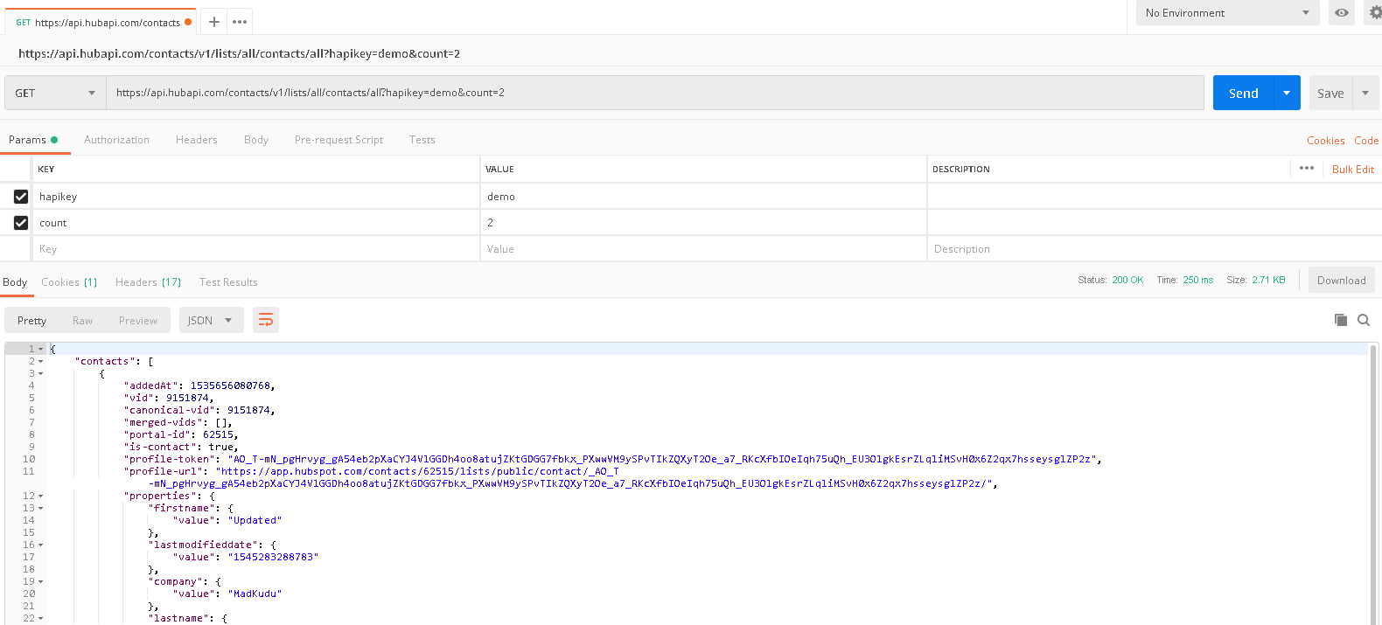
Task: Click the demo value cell
Action: [703, 197]
